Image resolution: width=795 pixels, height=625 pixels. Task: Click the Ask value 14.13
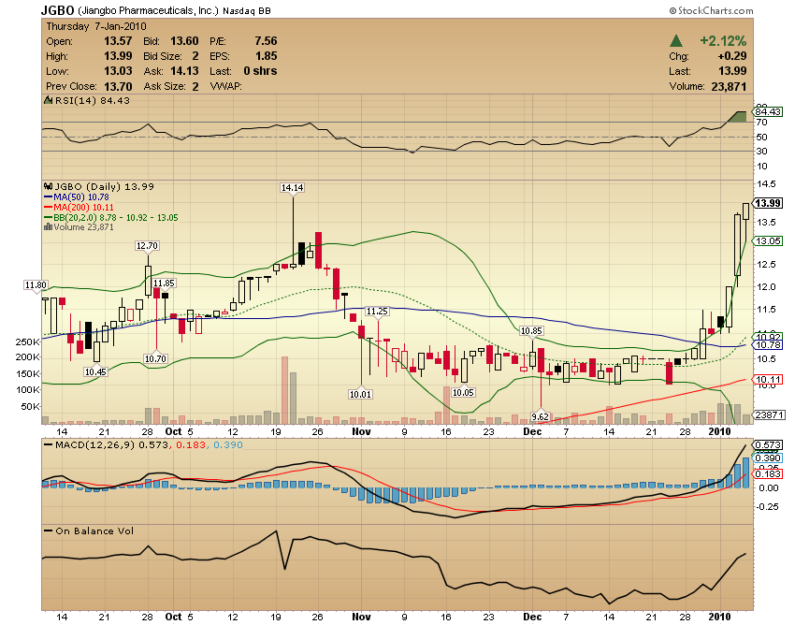tap(184, 71)
